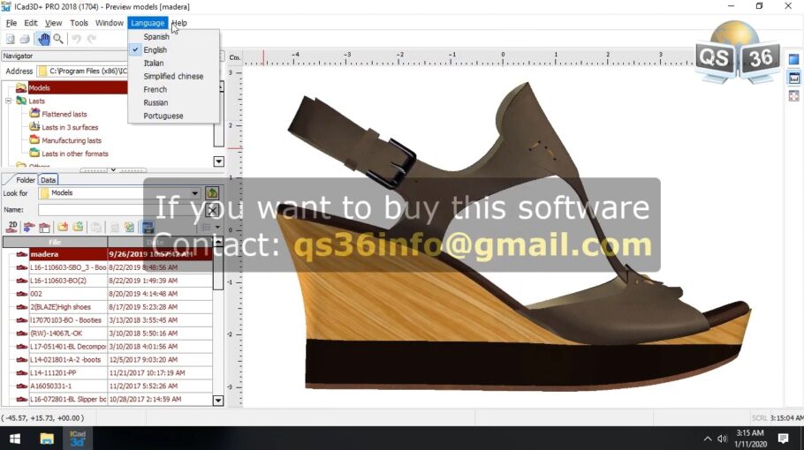Click the file list scroll down arrow
This screenshot has width=804, height=450.
pos(218,401)
